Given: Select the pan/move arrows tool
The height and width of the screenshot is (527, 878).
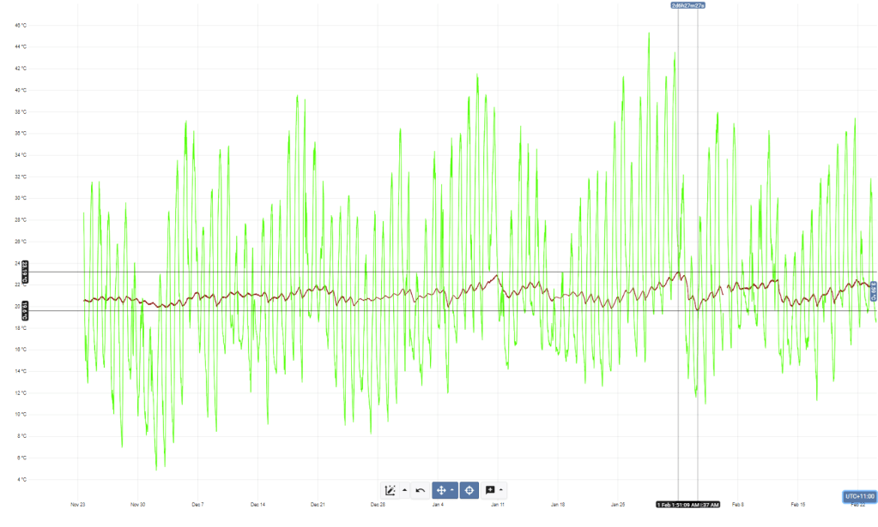Looking at the screenshot, I should coord(441,490).
